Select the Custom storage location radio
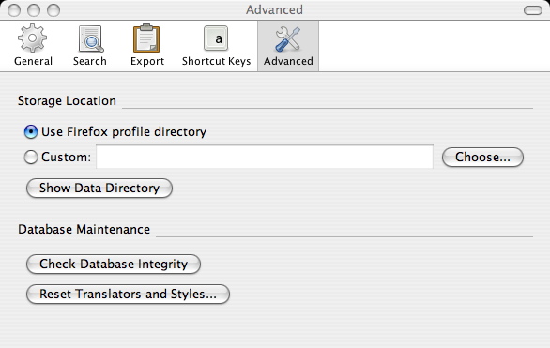550x348 pixels. click(x=31, y=157)
